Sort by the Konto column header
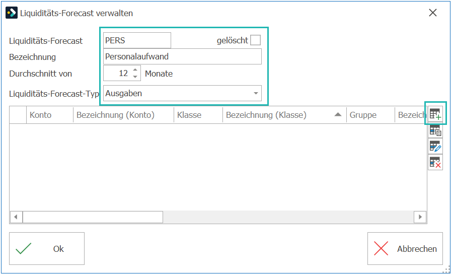Viewport: 452px width, 275px height. pyautogui.click(x=50, y=115)
